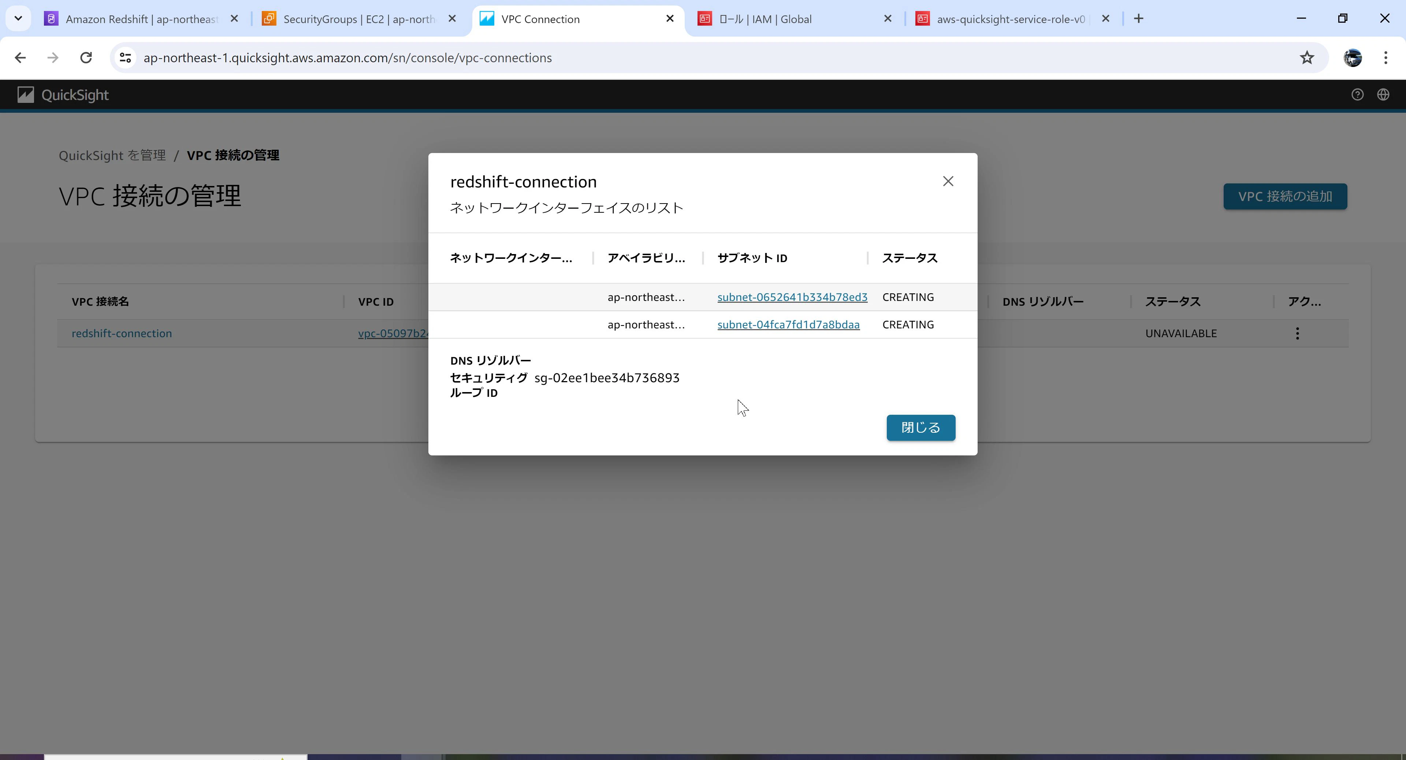Close the aws-quicksight-service-role tab

1105,19
